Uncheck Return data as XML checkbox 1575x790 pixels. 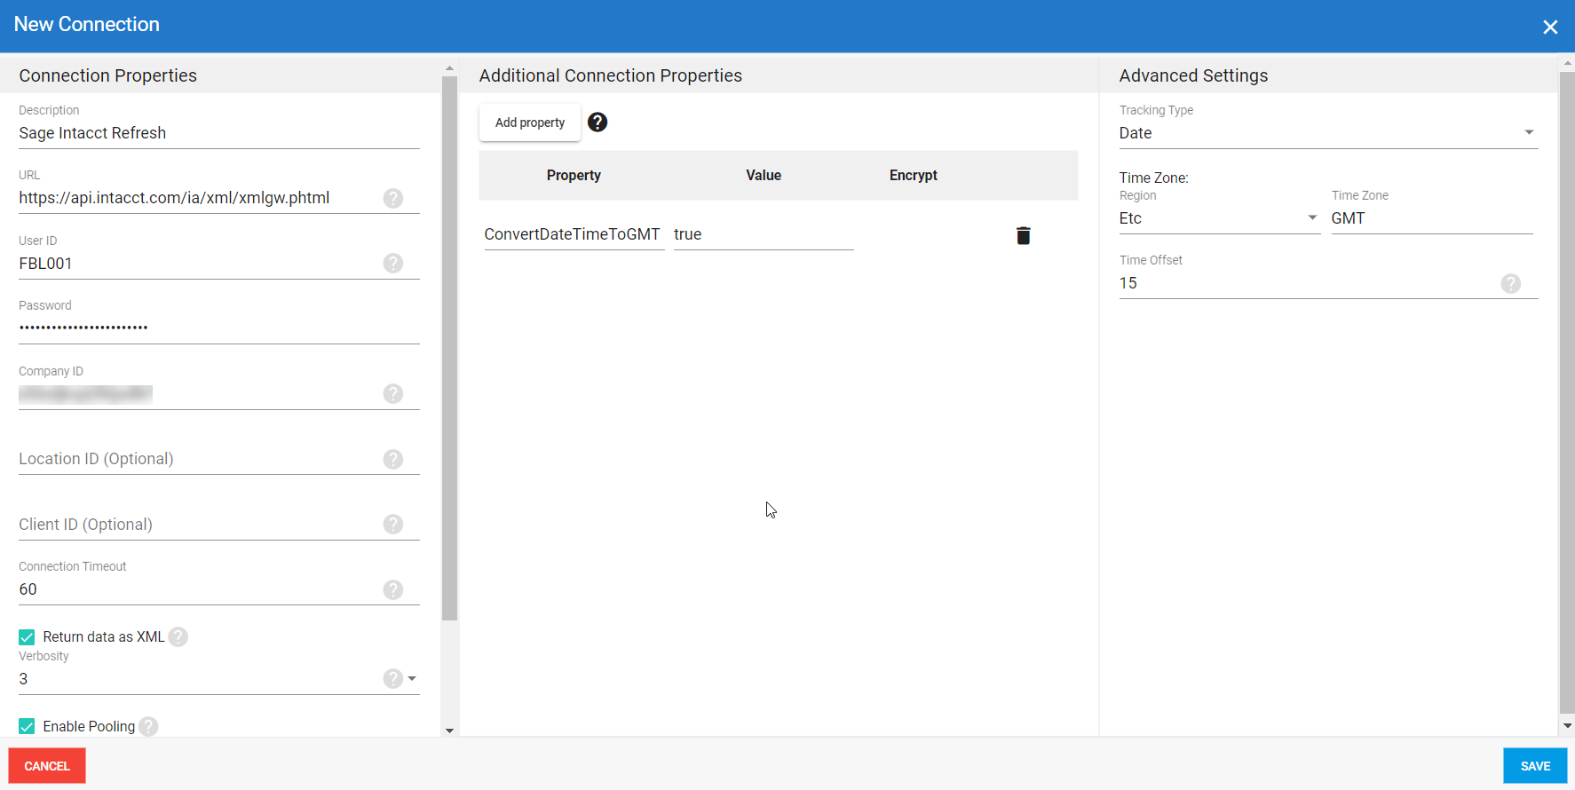pyautogui.click(x=28, y=637)
